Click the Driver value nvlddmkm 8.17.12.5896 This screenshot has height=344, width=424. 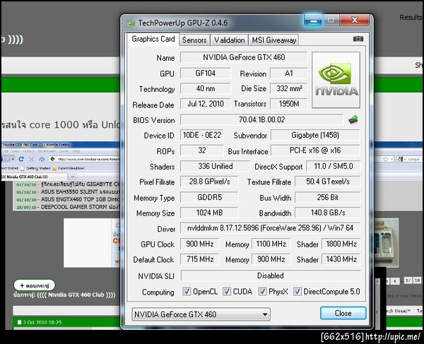coord(271,228)
